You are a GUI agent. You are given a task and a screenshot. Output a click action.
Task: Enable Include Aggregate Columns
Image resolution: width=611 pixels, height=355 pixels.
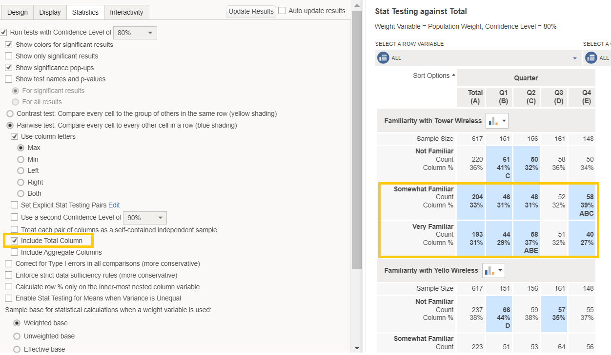(15, 252)
